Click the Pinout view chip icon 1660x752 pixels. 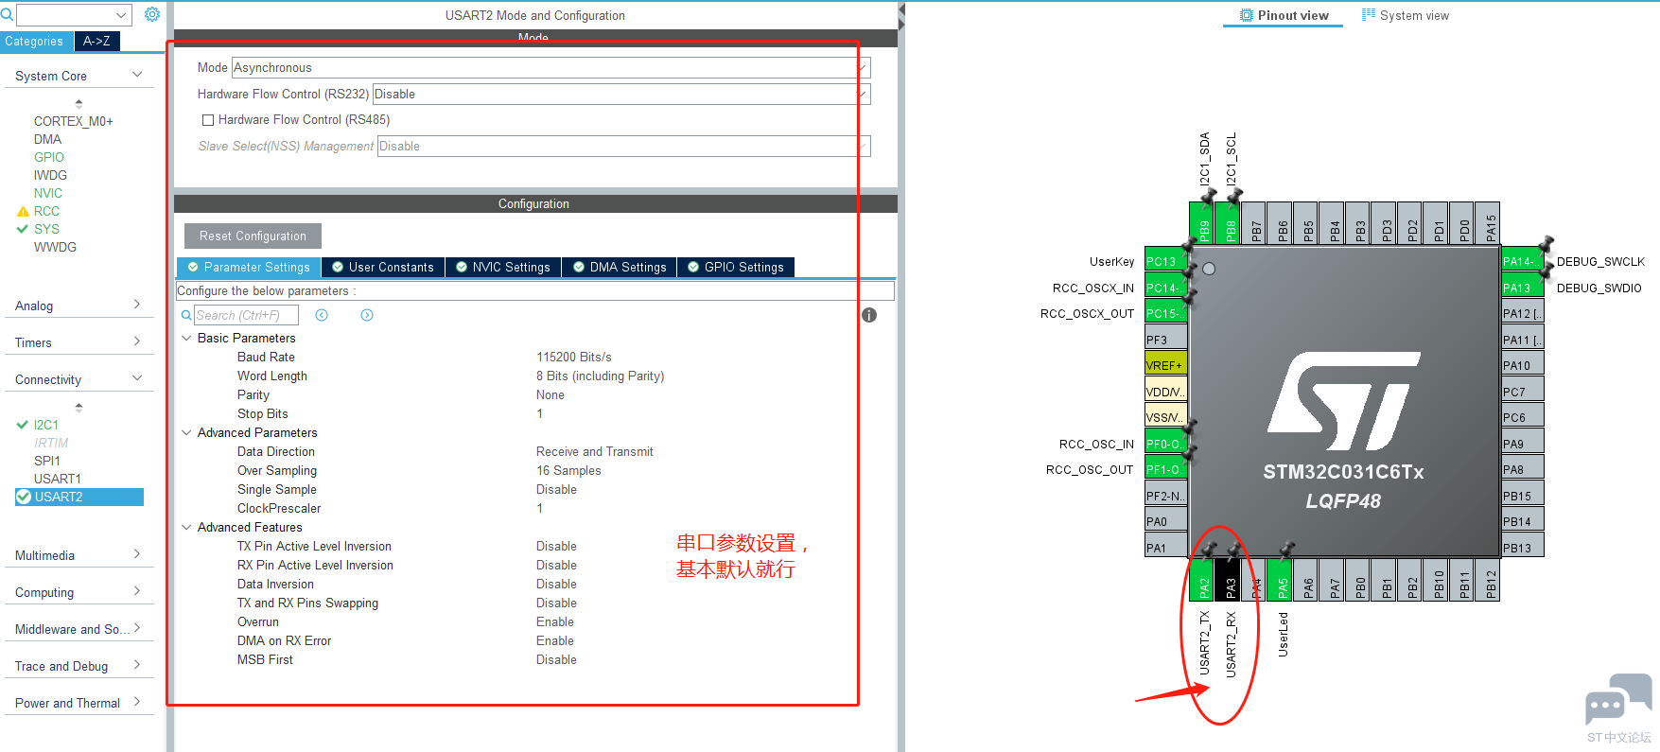point(1247,15)
